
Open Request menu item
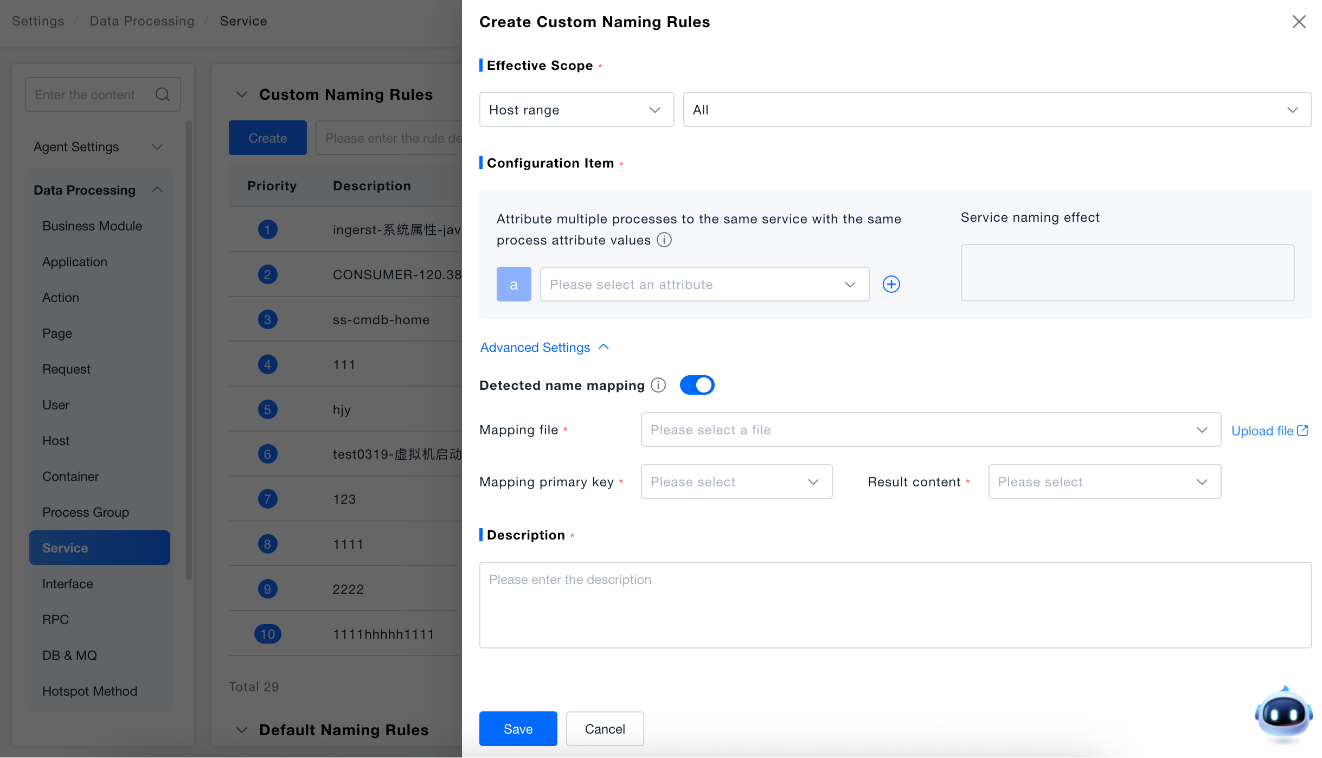(99, 369)
